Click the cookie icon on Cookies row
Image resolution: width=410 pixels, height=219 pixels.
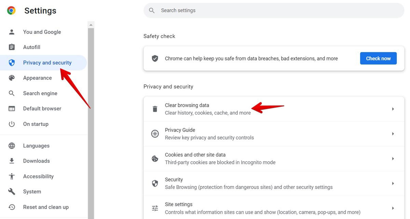point(155,158)
